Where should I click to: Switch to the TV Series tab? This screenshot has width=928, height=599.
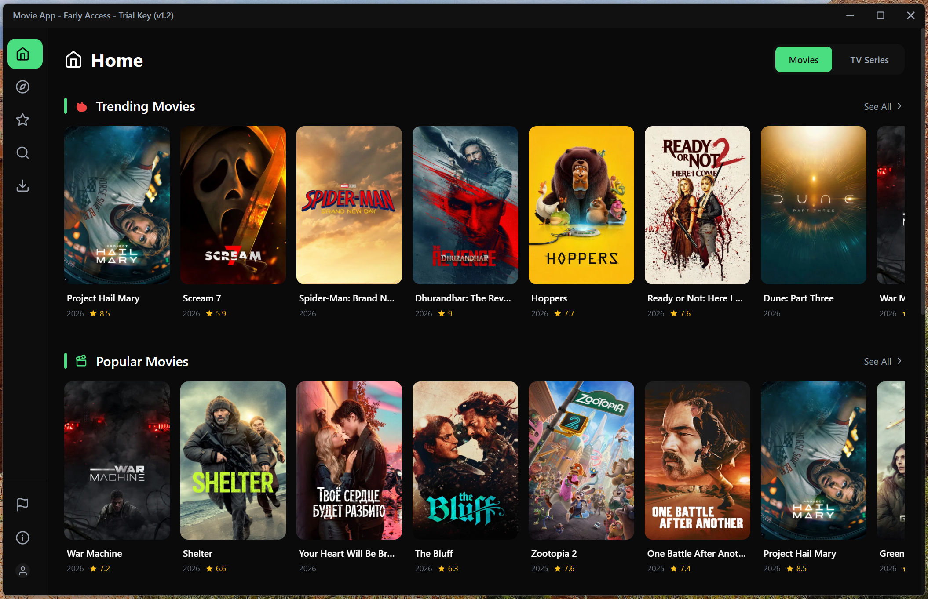869,60
